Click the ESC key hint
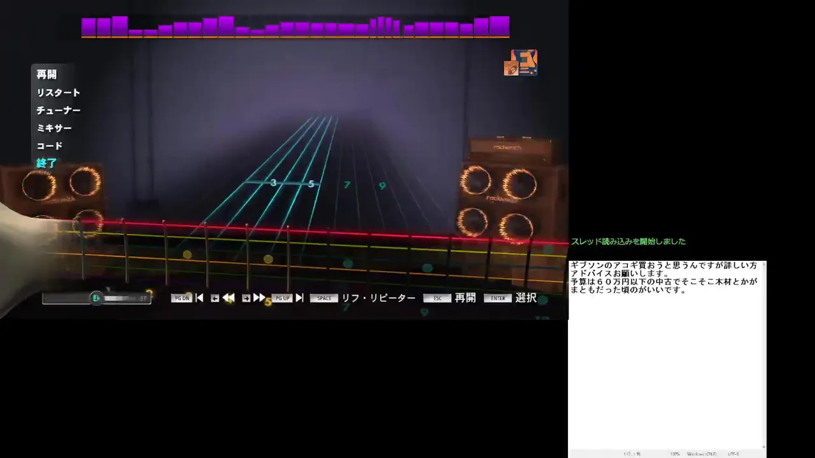The height and width of the screenshot is (458, 815). click(x=437, y=298)
